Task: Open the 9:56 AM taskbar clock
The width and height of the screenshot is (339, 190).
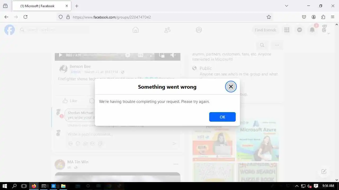Action: [x=328, y=186]
